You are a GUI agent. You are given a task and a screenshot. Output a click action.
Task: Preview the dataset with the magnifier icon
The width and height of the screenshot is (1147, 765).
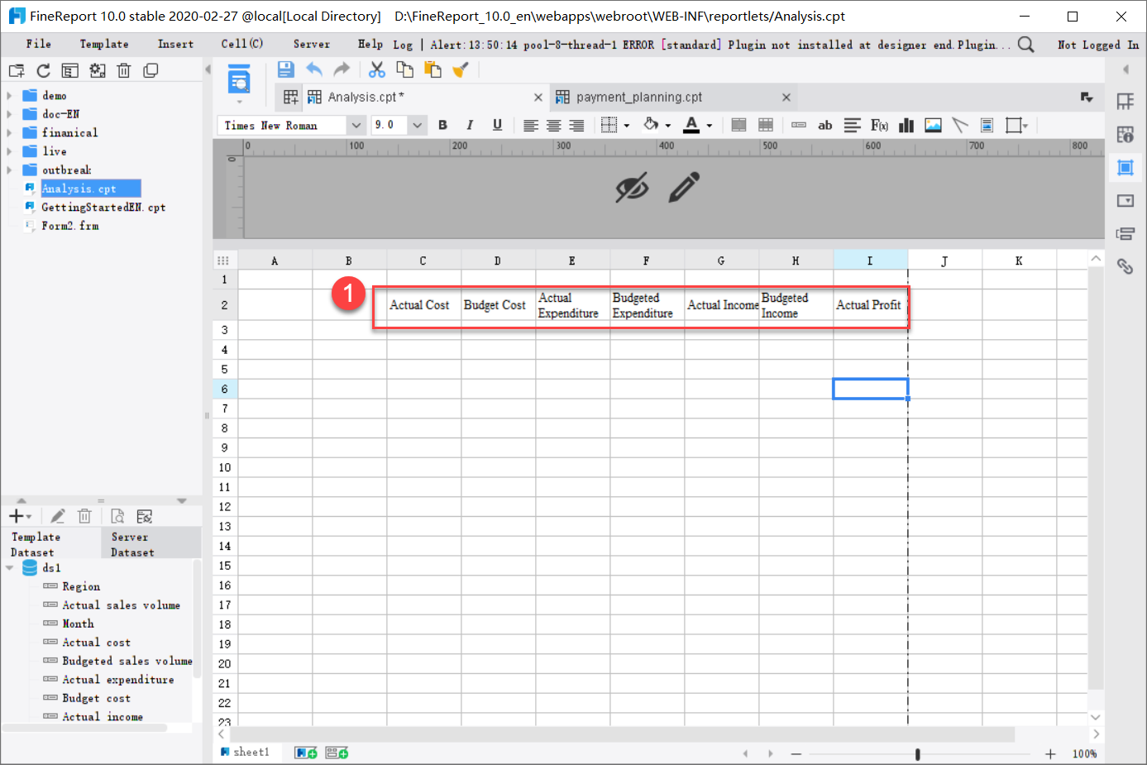(x=117, y=515)
